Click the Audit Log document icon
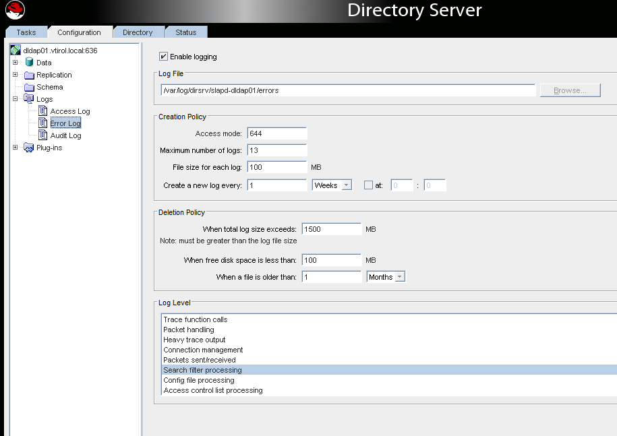The width and height of the screenshot is (617, 436). tap(42, 135)
